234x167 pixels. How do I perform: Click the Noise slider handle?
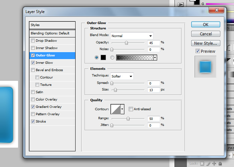click(112, 49)
